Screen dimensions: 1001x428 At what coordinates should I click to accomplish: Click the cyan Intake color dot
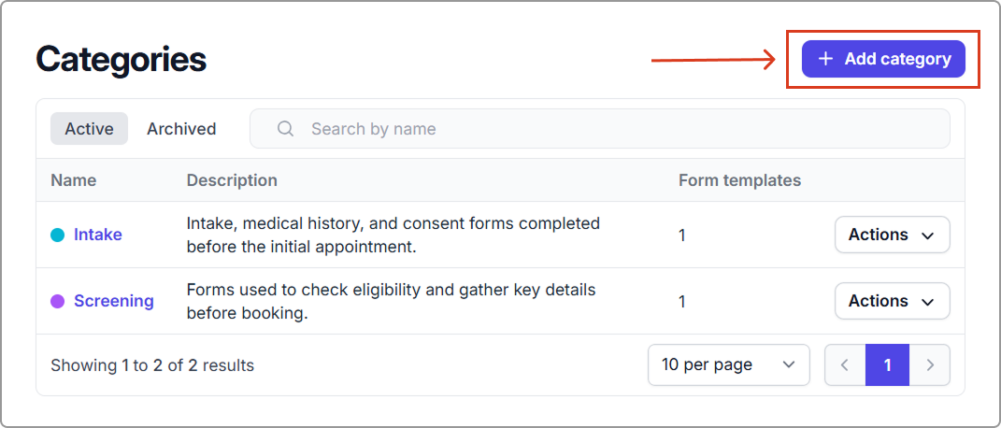pyautogui.click(x=57, y=235)
